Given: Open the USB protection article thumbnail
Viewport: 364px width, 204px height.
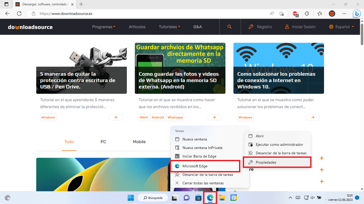Looking at the screenshot, I should [82, 68].
